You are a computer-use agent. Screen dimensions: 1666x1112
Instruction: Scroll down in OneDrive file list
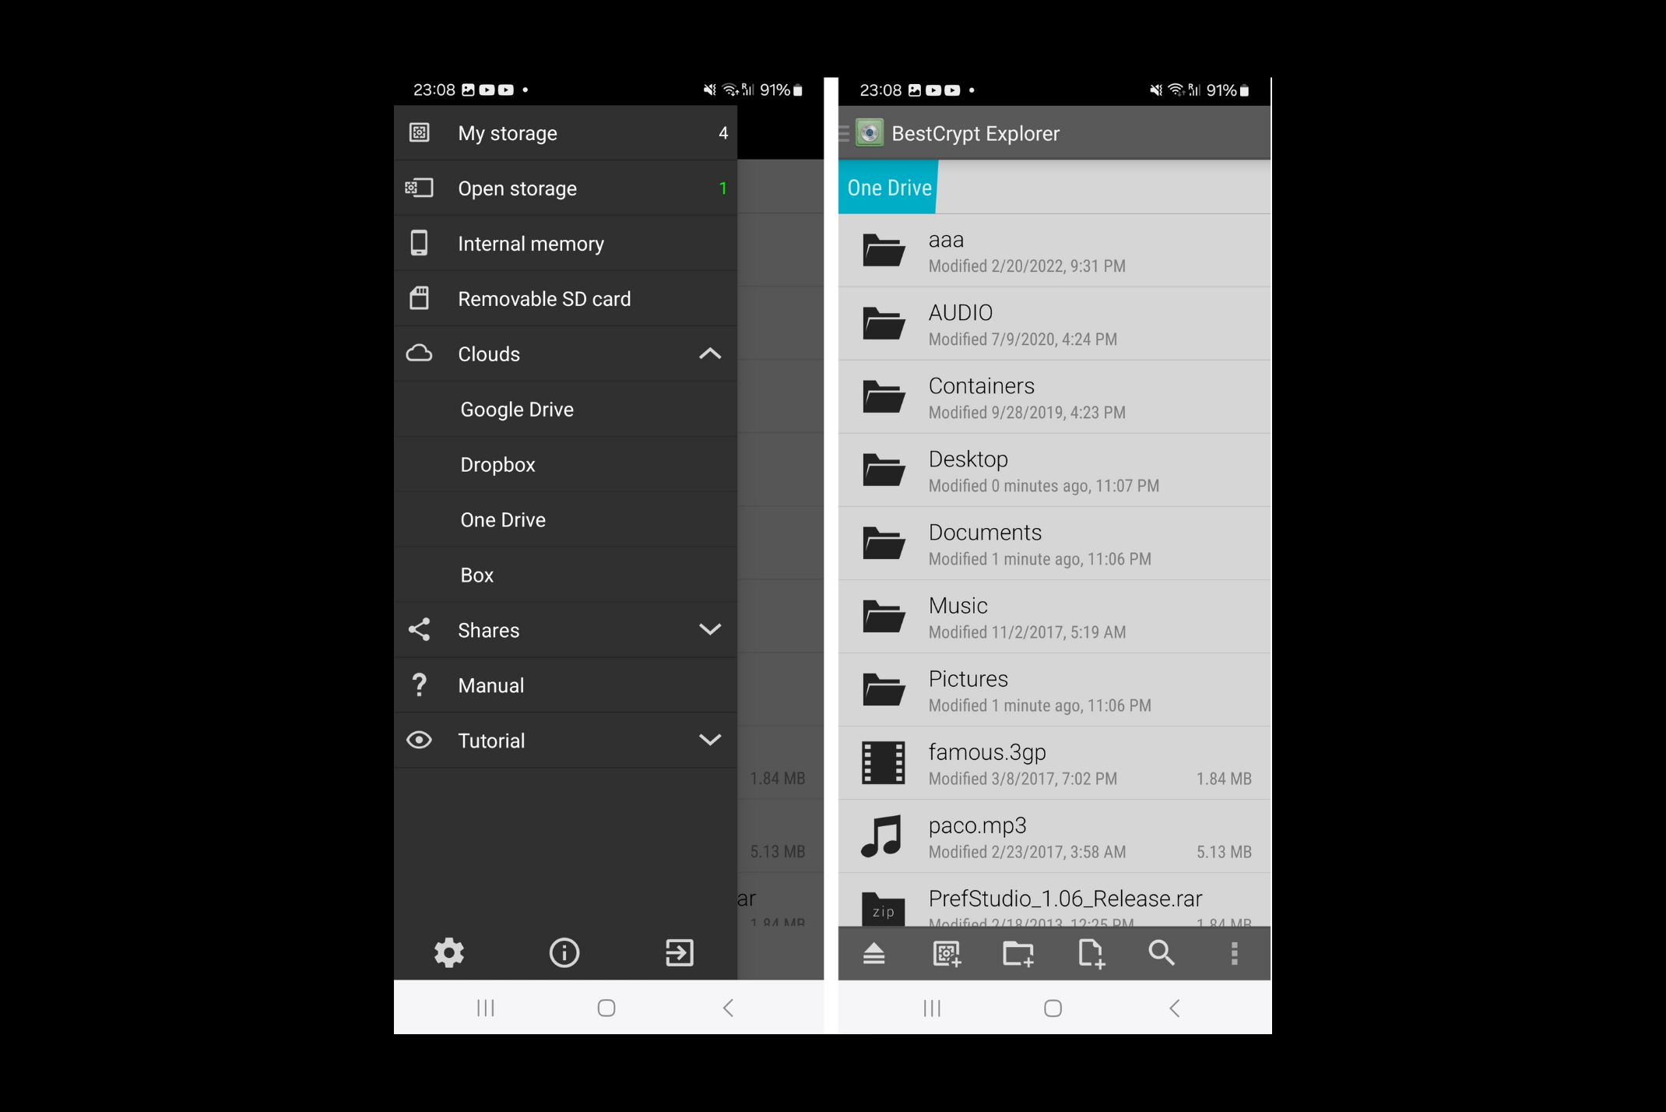click(x=1053, y=558)
